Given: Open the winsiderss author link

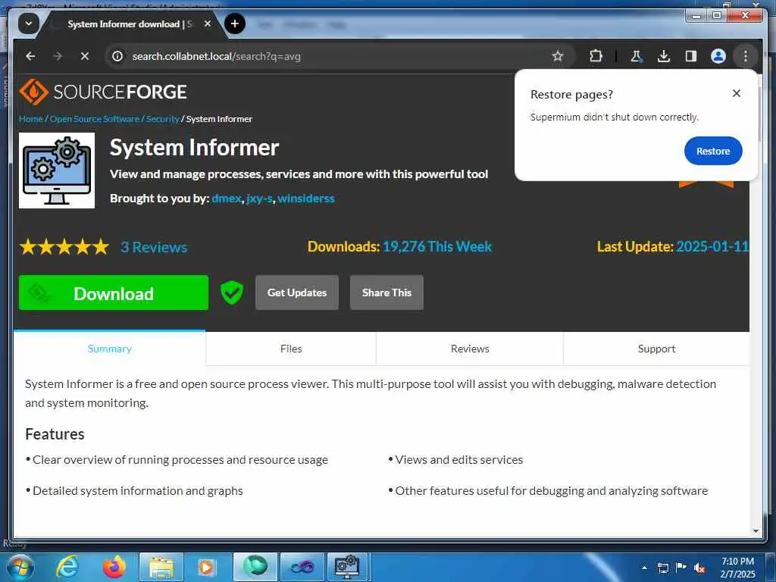Looking at the screenshot, I should coord(306,199).
